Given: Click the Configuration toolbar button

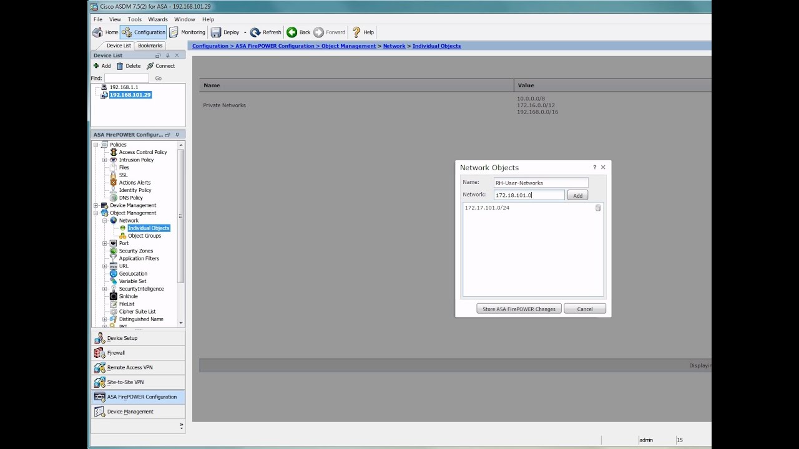Looking at the screenshot, I should click(x=144, y=32).
